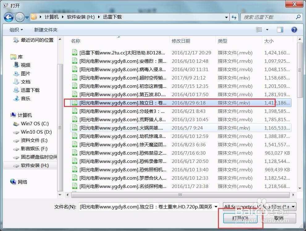Click the mkv icon of 超时空传输 row
This screenshot has height=231, width=306.
[x=75, y=78]
